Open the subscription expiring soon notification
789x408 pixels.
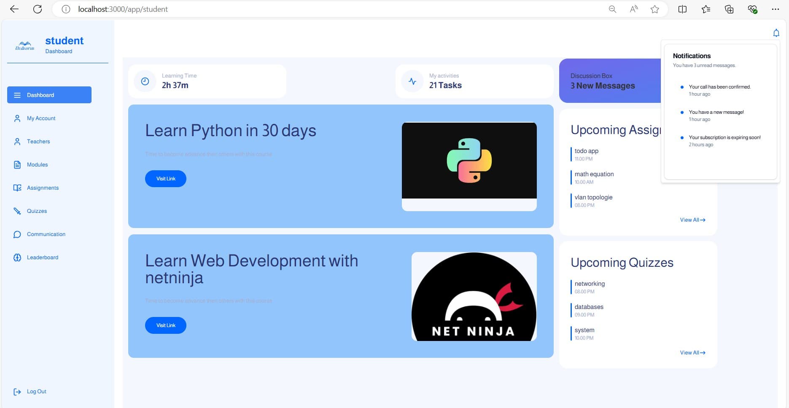pos(724,138)
